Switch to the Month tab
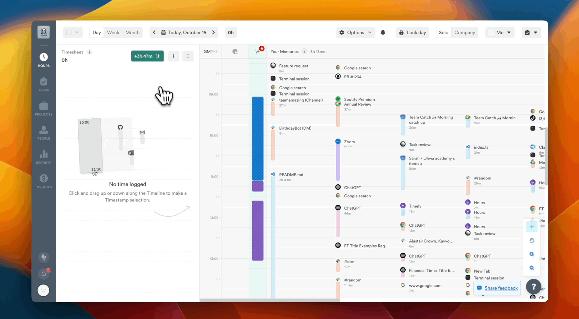 (x=132, y=32)
